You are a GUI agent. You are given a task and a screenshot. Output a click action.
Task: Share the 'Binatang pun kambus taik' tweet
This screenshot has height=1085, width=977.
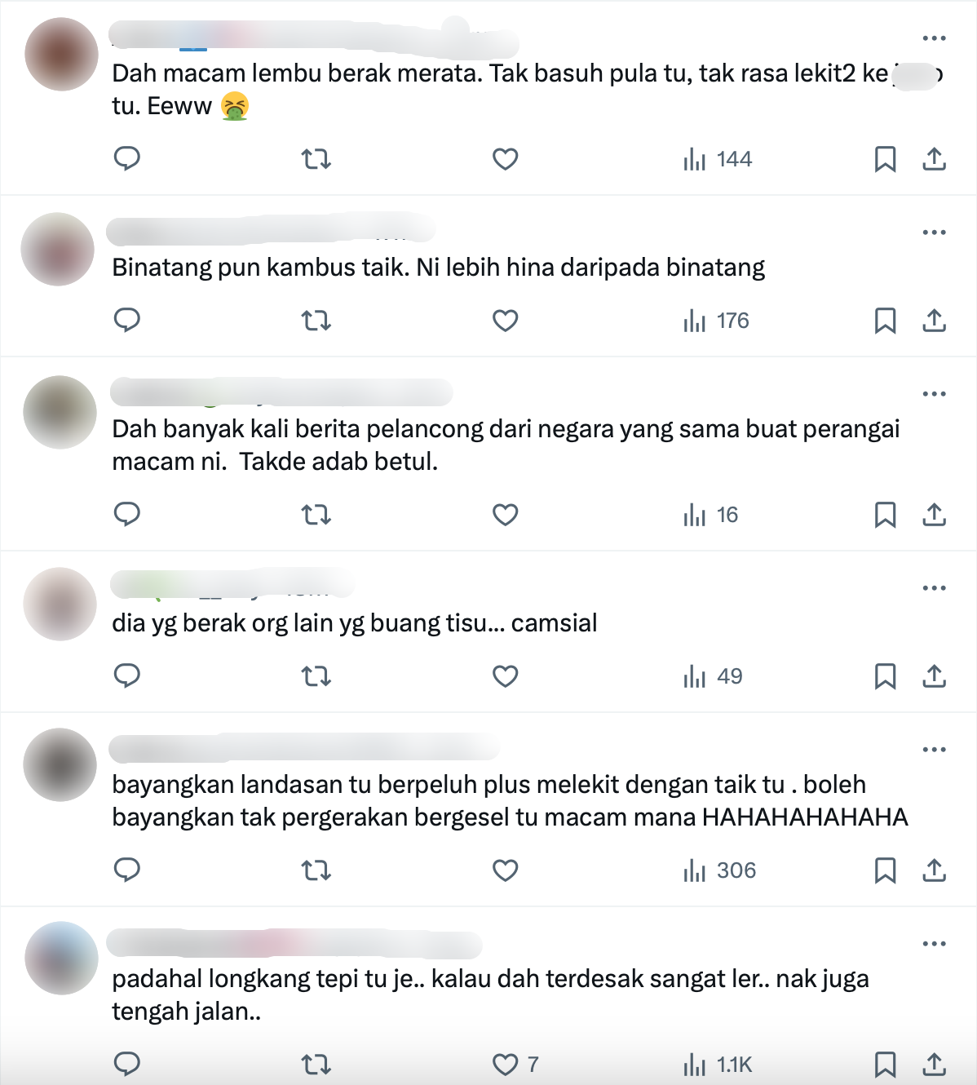934,321
